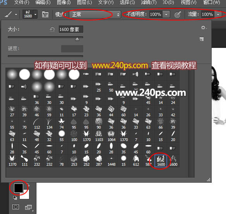
Task: Select the size 27 spatter brush preset
Action: tap(12, 112)
